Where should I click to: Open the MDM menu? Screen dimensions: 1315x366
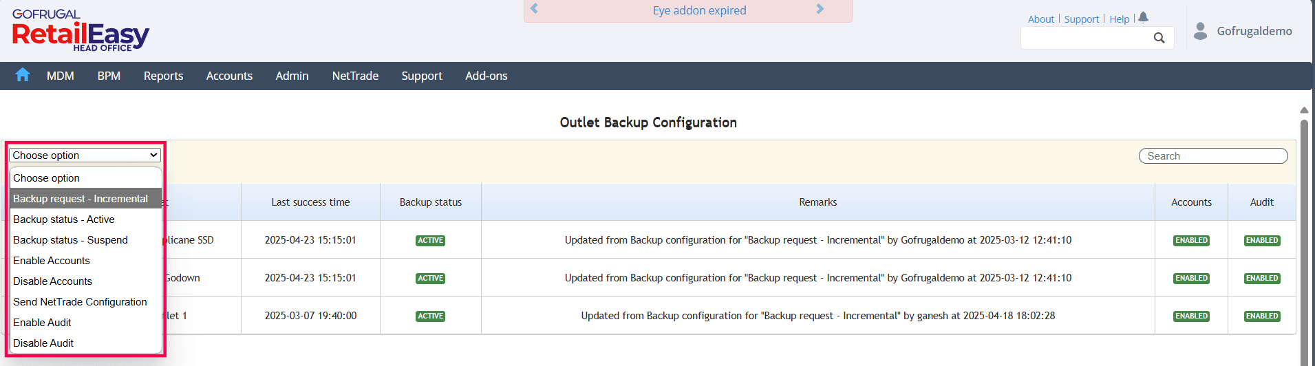point(61,76)
